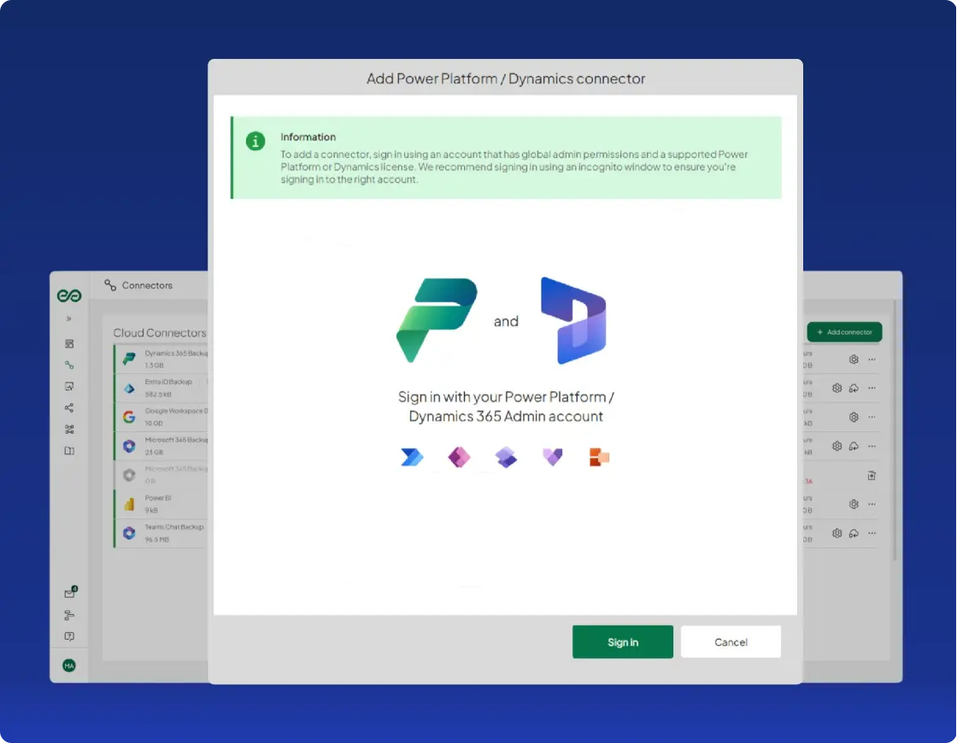Cancel the Add connector dialog
Screen dimensions: 957x743
[x=731, y=641]
